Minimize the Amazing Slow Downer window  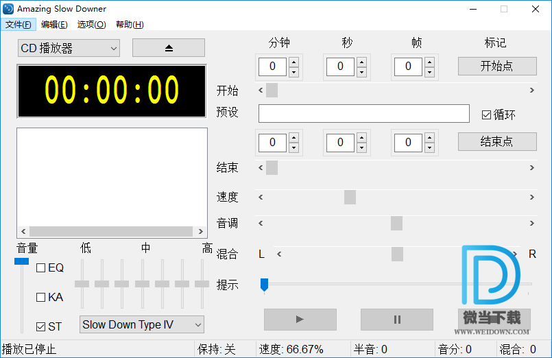click(473, 9)
